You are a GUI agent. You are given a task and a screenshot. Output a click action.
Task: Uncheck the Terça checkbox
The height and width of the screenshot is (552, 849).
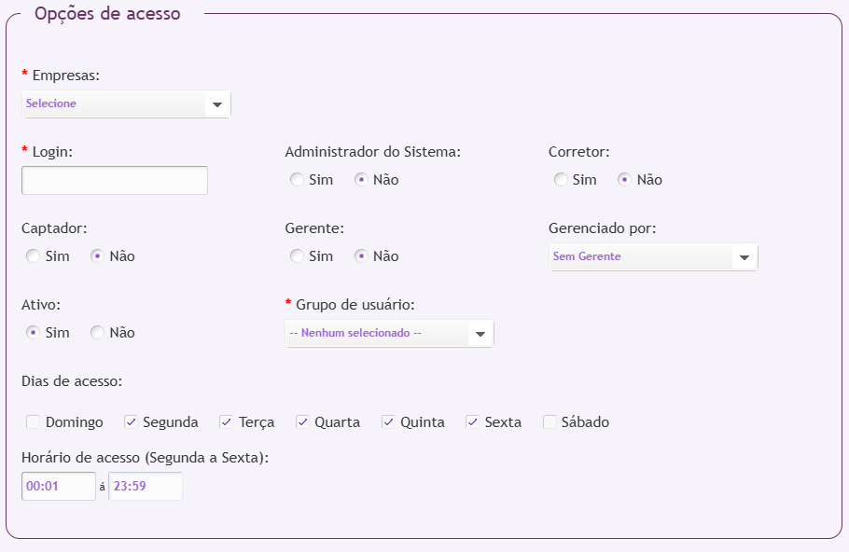click(227, 422)
